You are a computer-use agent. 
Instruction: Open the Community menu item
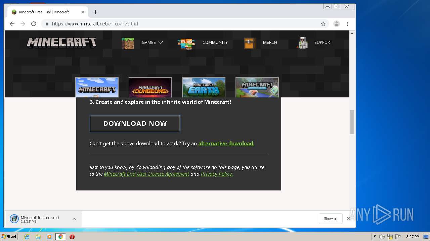pos(215,43)
